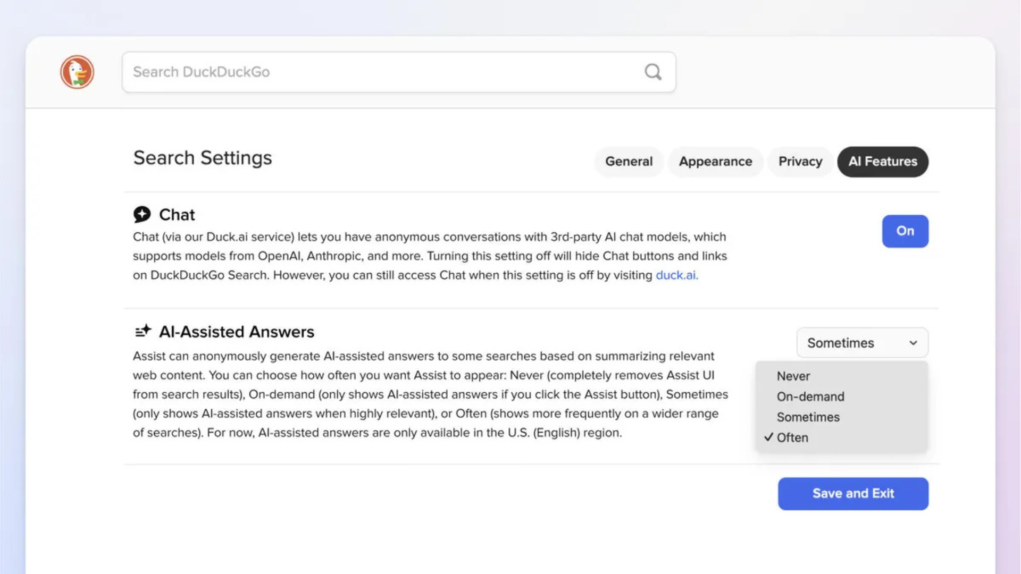The height and width of the screenshot is (574, 1021).
Task: Select the Often option
Action: (x=792, y=437)
